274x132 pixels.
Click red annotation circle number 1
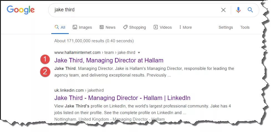pyautogui.click(x=45, y=60)
